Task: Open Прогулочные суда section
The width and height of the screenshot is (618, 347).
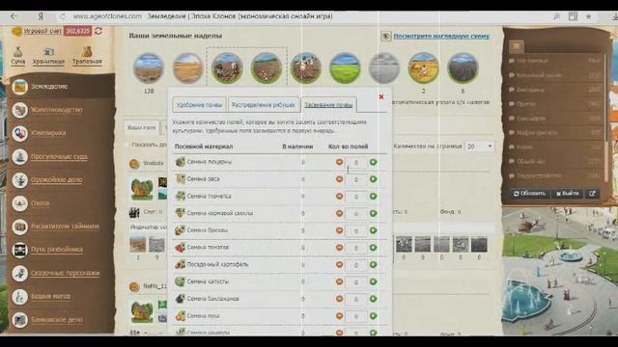Action: [59, 156]
